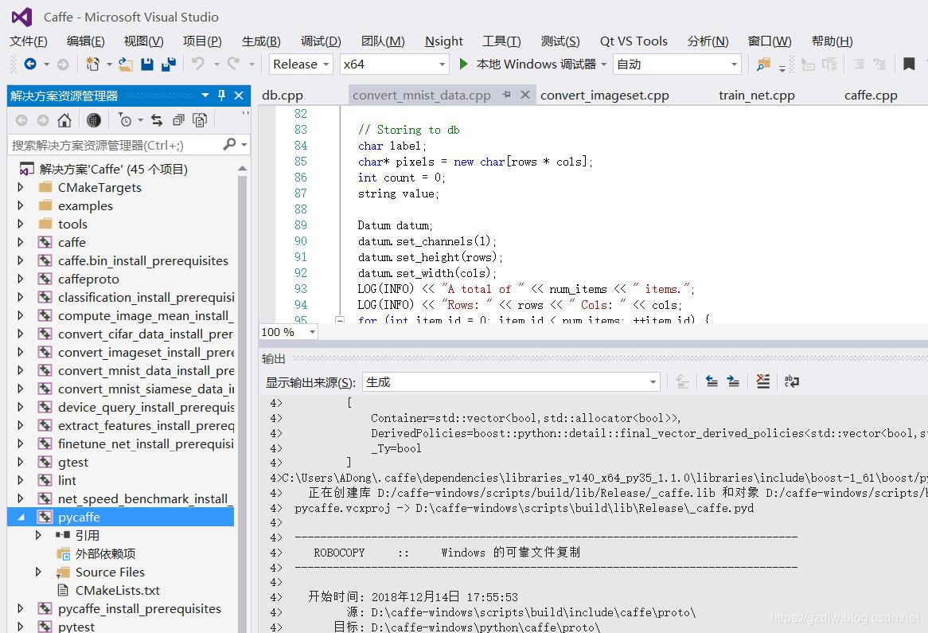Select the gtest project
The image size is (928, 633).
pos(72,463)
